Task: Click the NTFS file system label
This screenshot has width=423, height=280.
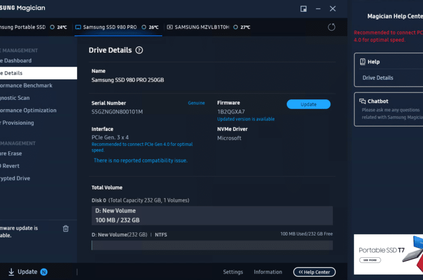Action: (161, 235)
